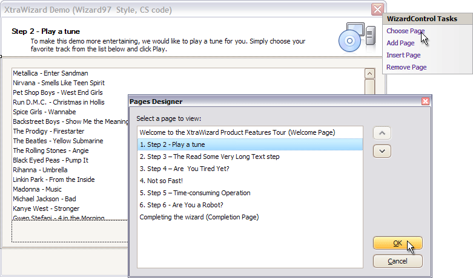473x278 pixels.
Task: Select the Backstreet Boys track
Action: 70,121
